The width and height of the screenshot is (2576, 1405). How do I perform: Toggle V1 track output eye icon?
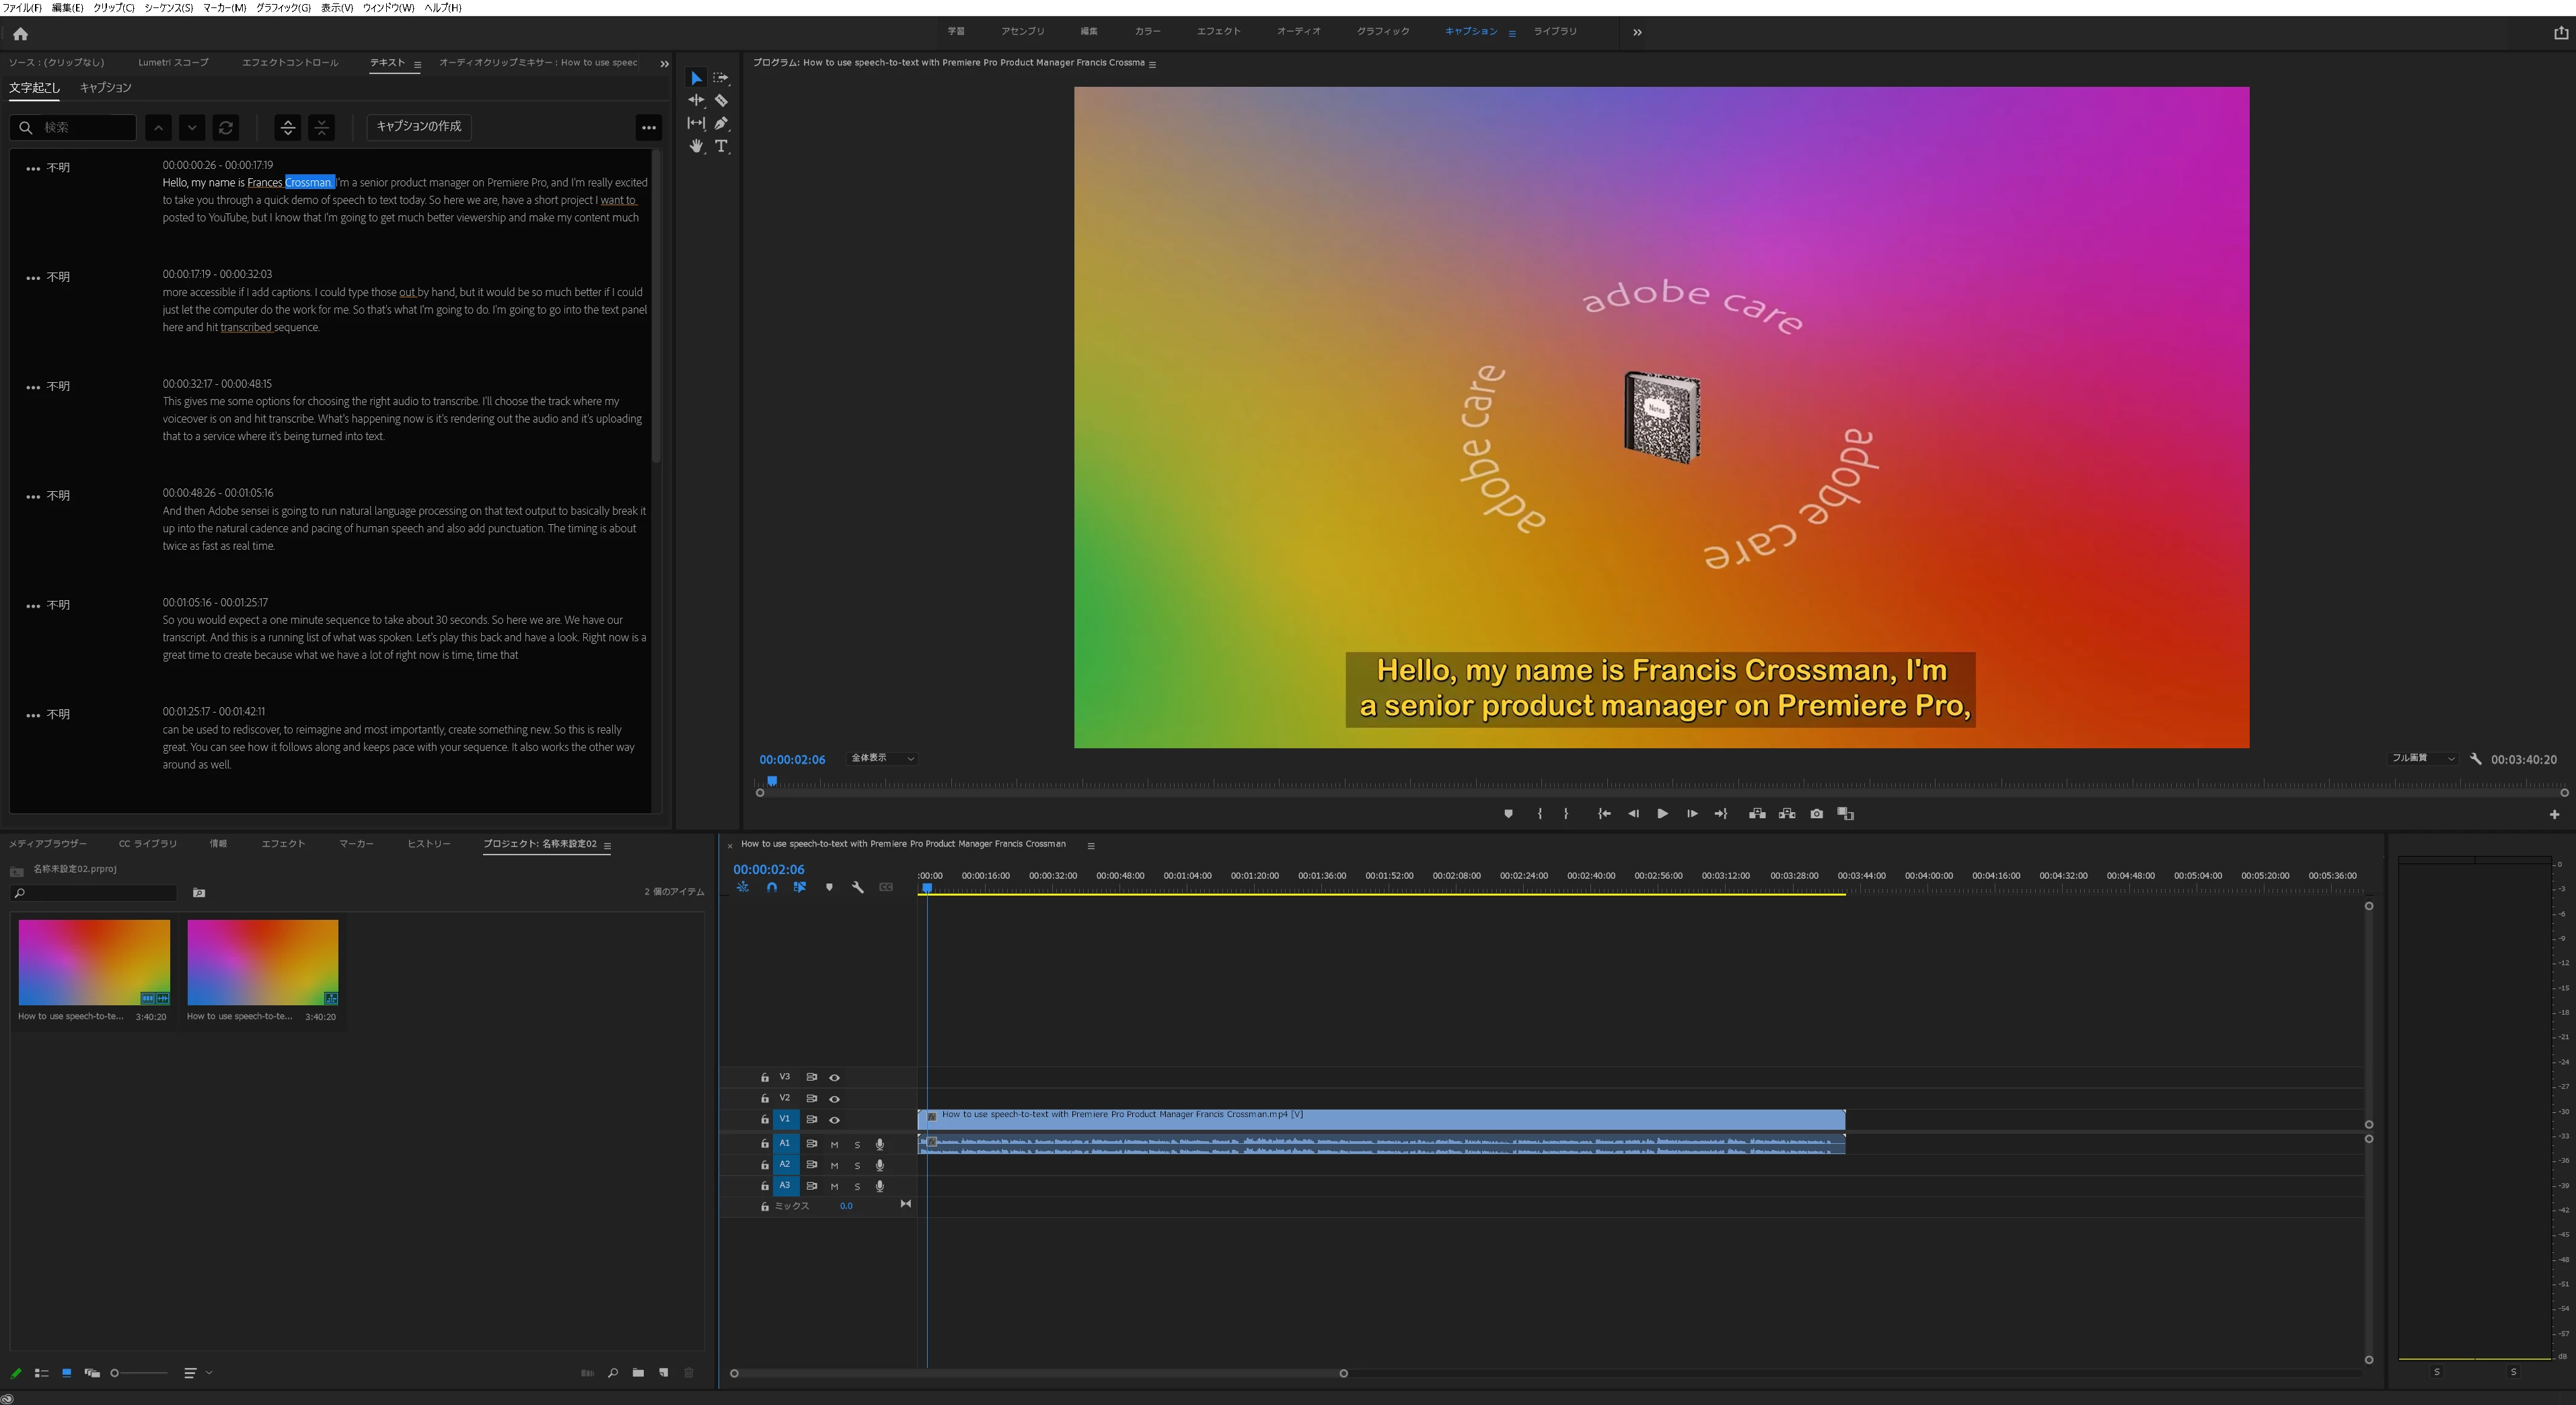(x=834, y=1120)
